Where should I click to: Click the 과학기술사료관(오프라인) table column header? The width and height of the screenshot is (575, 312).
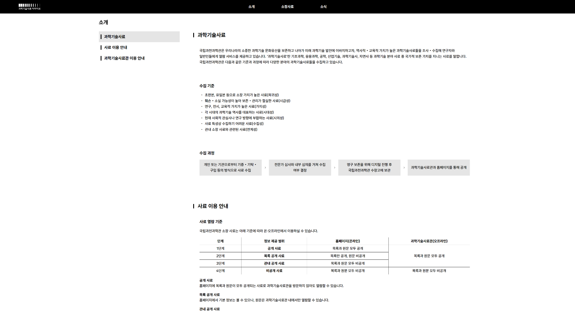[x=429, y=241]
